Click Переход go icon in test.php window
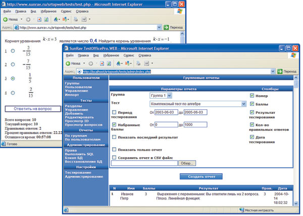303x216 pixels. [166, 27]
